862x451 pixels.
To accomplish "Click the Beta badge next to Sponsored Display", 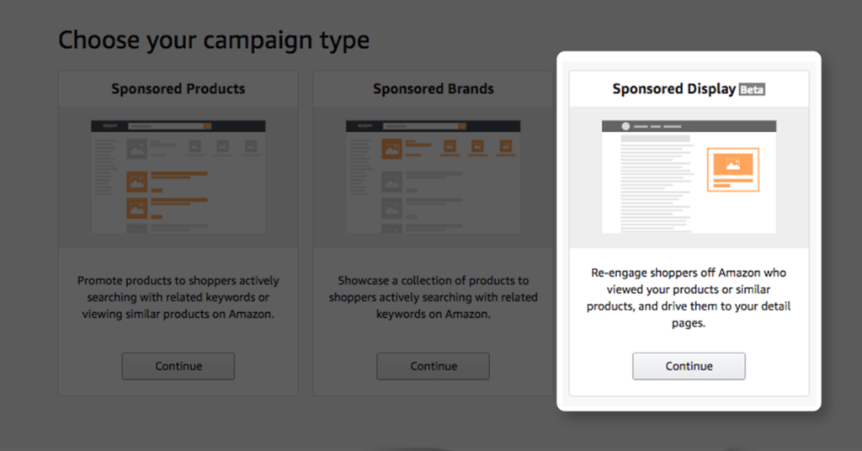I will tap(752, 89).
